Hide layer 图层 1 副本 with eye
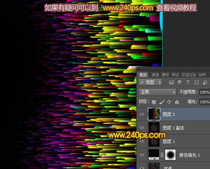Image resolution: width=210 pixels, height=169 pixels. coord(142,128)
